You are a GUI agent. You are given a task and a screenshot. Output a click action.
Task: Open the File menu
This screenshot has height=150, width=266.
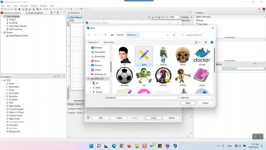[3, 6]
